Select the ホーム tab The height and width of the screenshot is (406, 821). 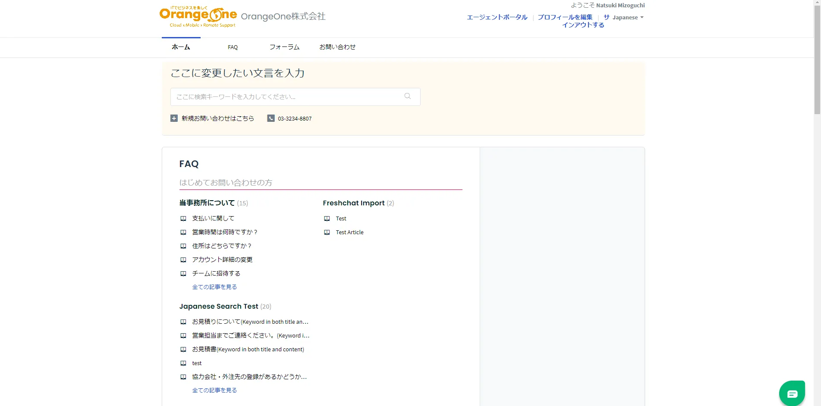pos(181,47)
